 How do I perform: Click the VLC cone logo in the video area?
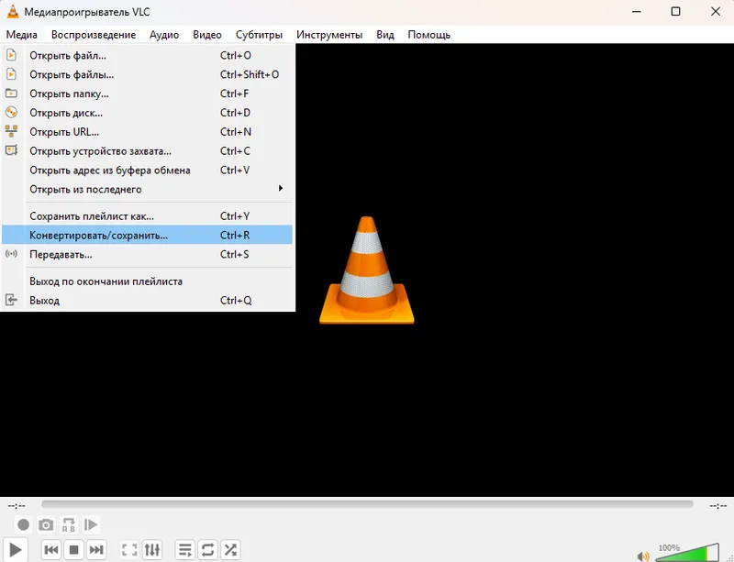367,270
